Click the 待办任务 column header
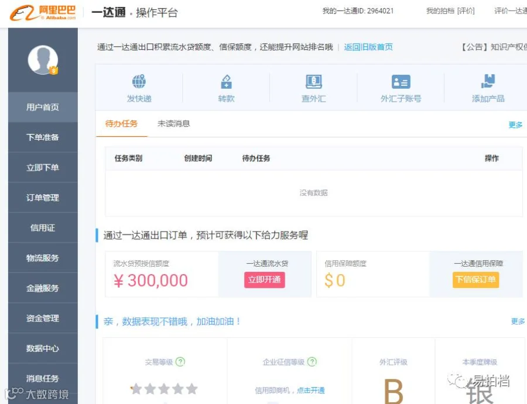Image resolution: width=527 pixels, height=404 pixels. pos(256,158)
